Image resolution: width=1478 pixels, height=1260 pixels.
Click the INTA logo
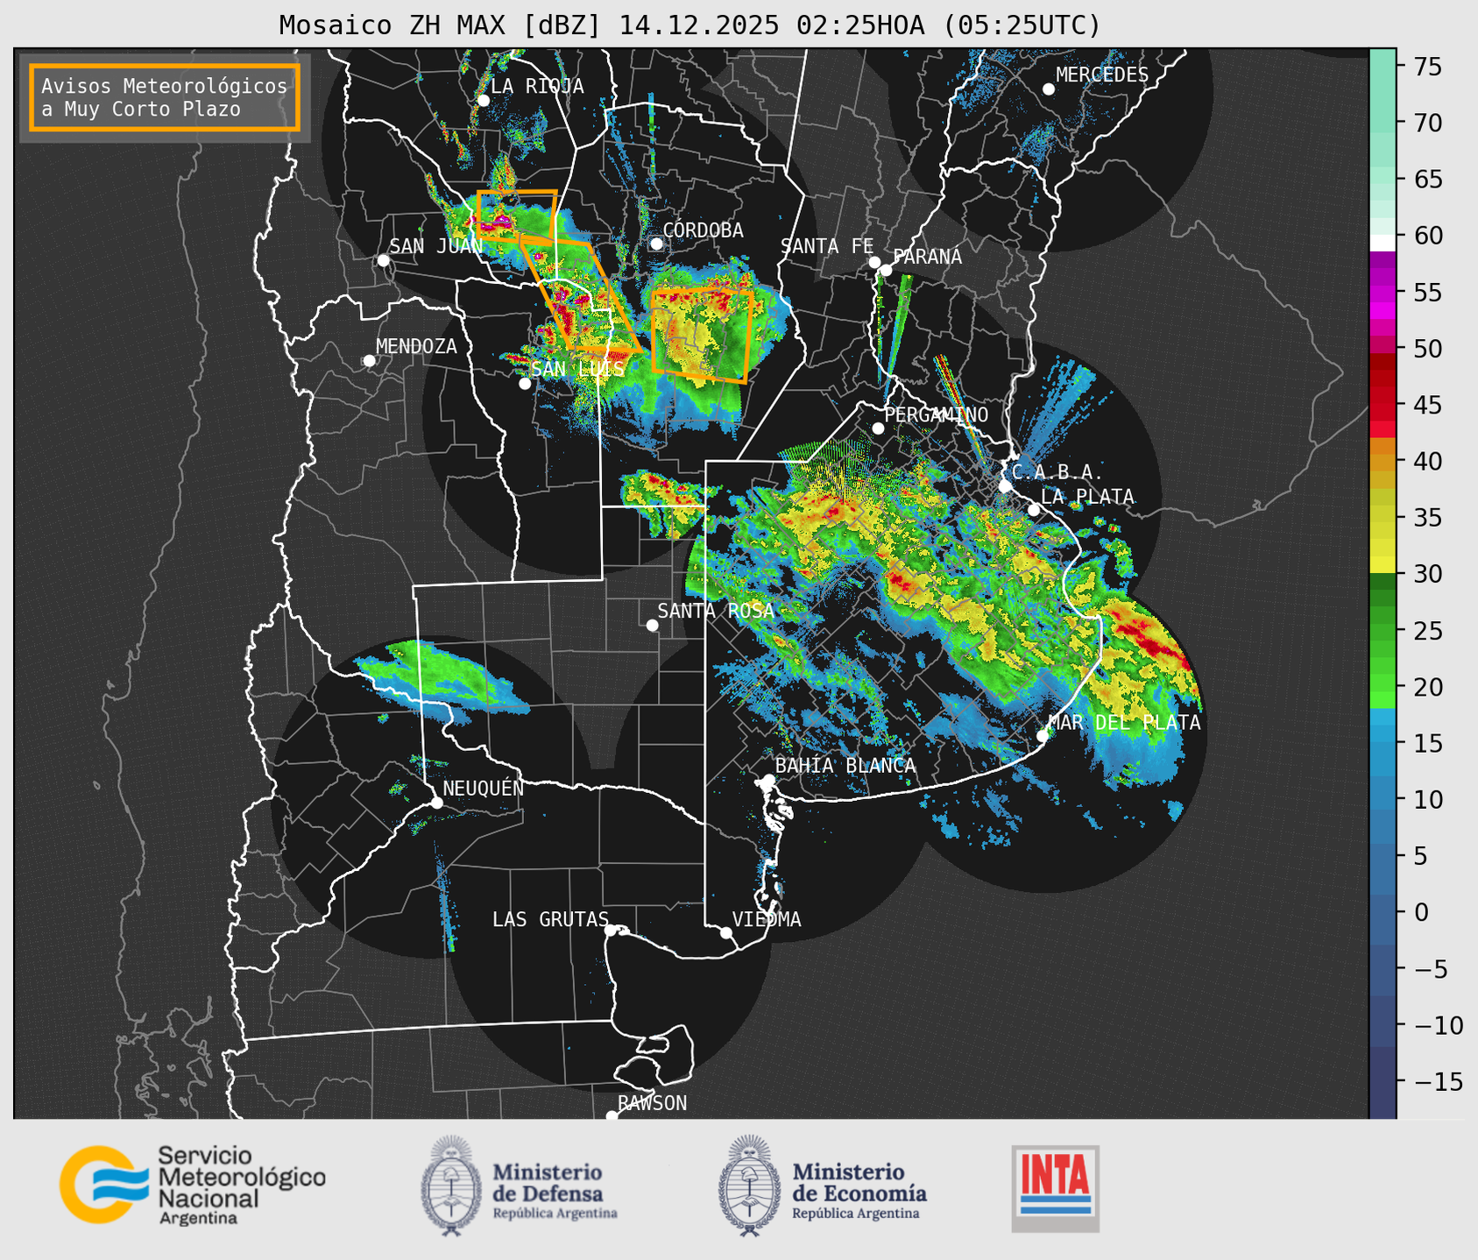[x=1055, y=1188]
